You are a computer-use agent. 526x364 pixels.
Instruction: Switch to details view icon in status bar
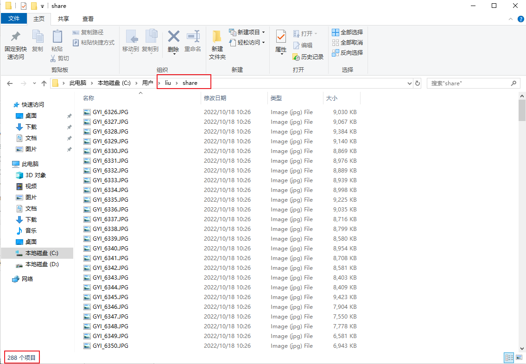coord(509,358)
